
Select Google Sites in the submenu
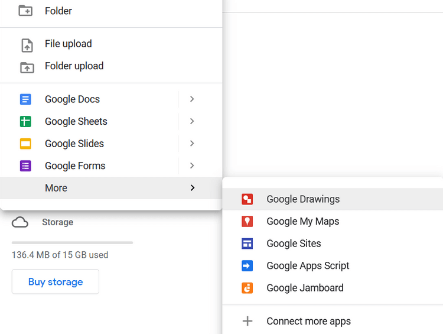[x=333, y=244]
